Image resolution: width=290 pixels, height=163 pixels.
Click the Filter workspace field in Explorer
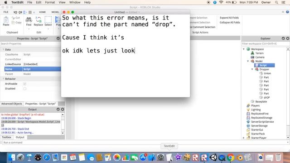coord(266,44)
